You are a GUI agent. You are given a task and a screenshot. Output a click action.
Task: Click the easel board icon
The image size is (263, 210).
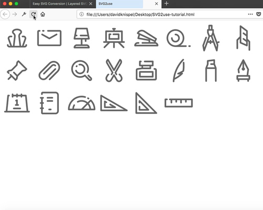click(114, 38)
